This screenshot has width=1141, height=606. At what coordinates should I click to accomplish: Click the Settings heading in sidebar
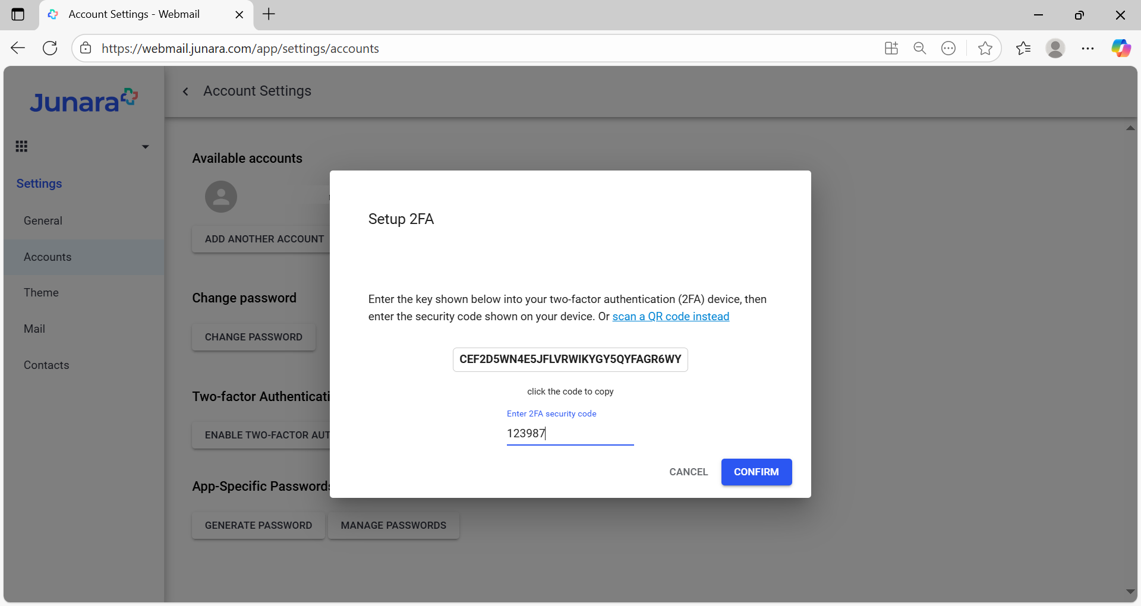coord(39,184)
